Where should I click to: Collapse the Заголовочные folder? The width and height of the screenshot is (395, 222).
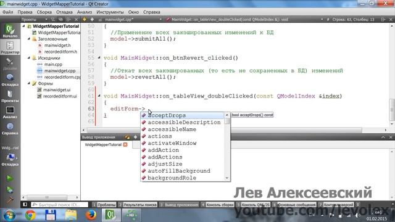[x=29, y=39]
